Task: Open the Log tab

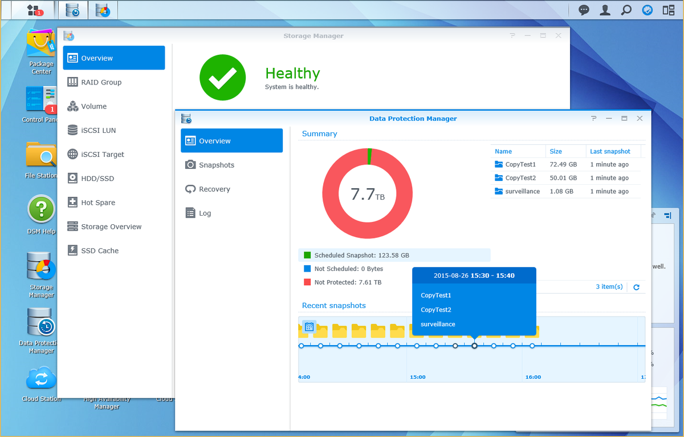Action: point(204,213)
